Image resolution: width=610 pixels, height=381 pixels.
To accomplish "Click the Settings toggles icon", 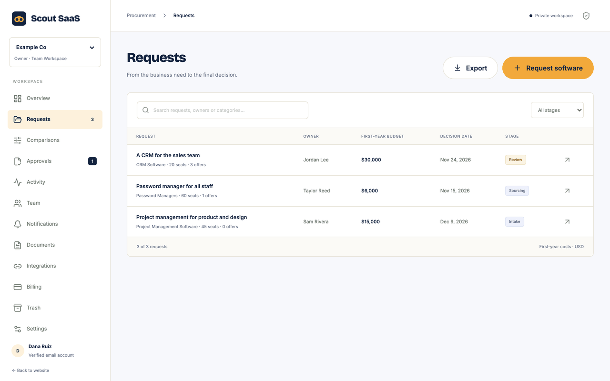I will click(18, 329).
